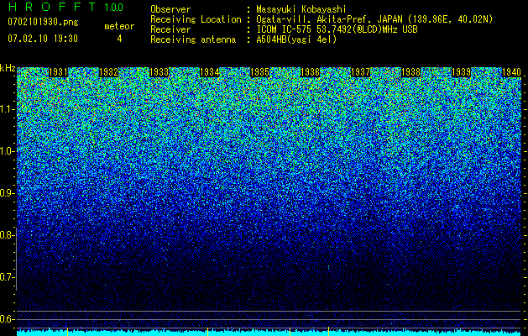Click the file name 0702101930.png
This screenshot has width=528, height=336.
[x=43, y=23]
